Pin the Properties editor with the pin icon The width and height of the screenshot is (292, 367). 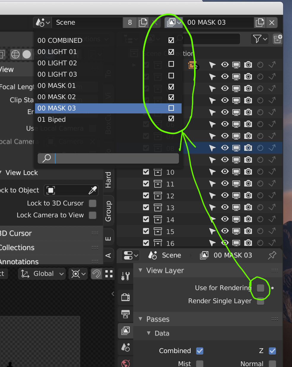click(272, 255)
